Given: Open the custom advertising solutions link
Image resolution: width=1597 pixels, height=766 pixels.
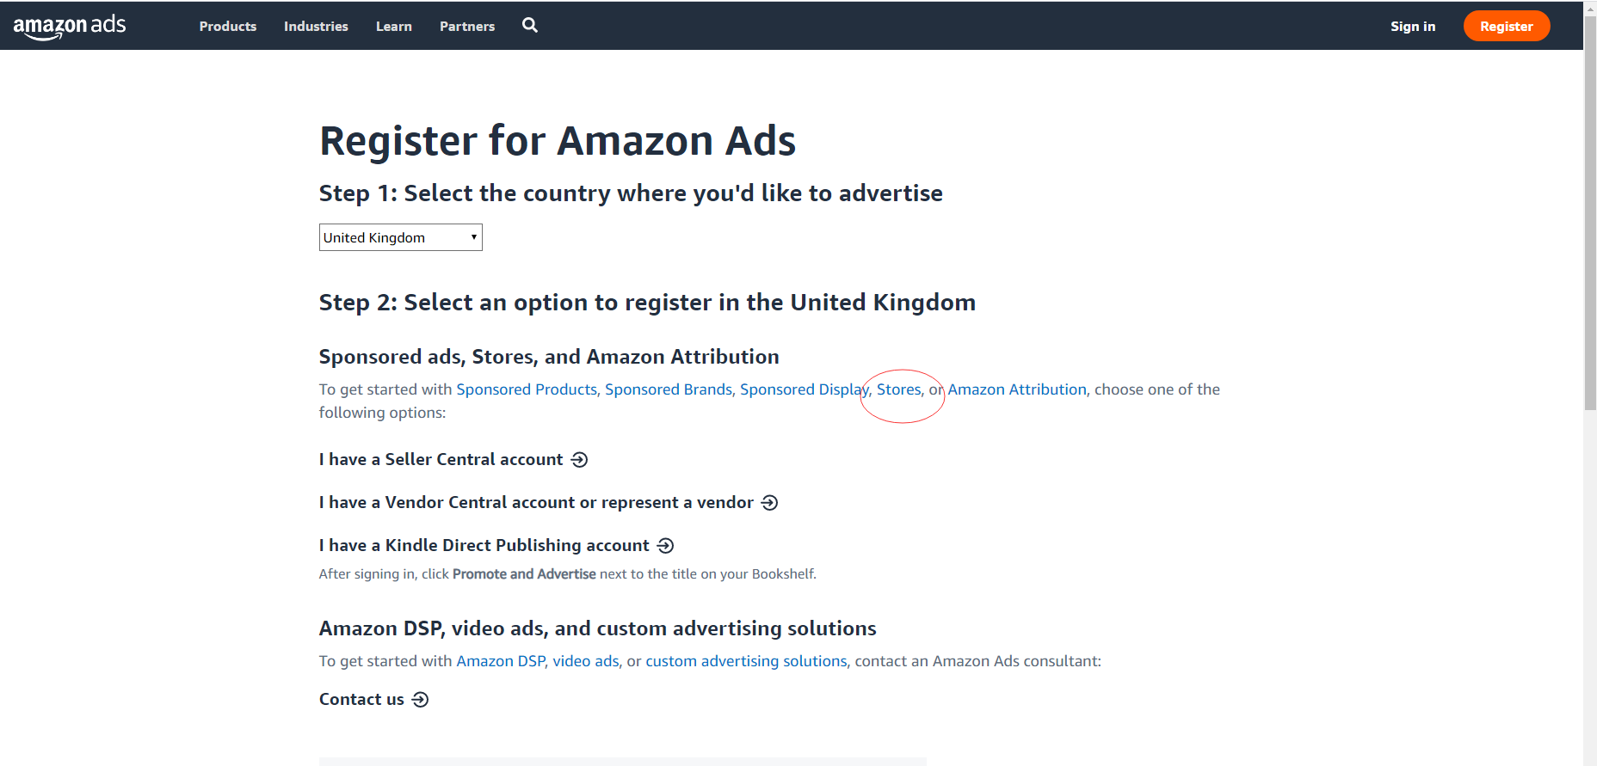Looking at the screenshot, I should [x=746, y=661].
